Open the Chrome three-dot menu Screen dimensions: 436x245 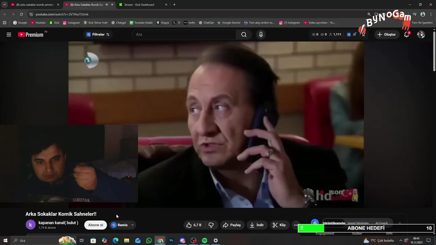click(x=431, y=14)
